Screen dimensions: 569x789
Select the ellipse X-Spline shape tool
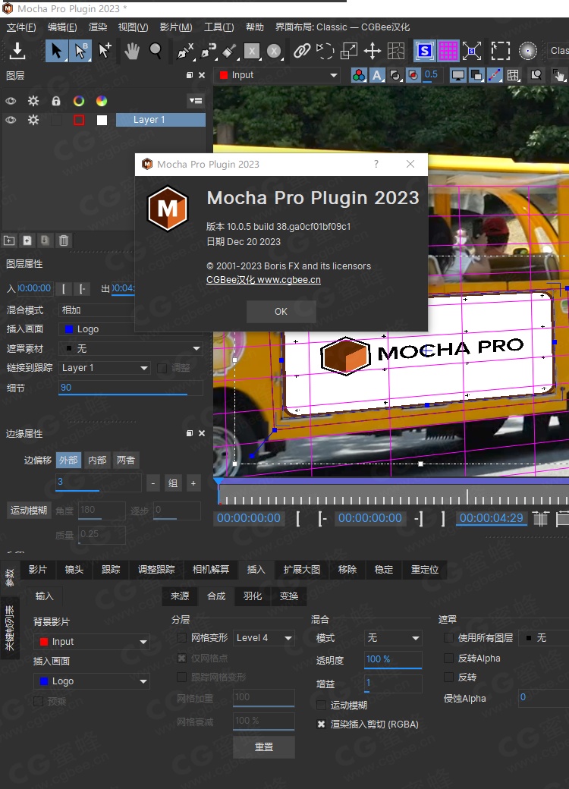coord(274,51)
